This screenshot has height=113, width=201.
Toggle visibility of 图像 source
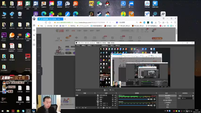pos(113,101)
